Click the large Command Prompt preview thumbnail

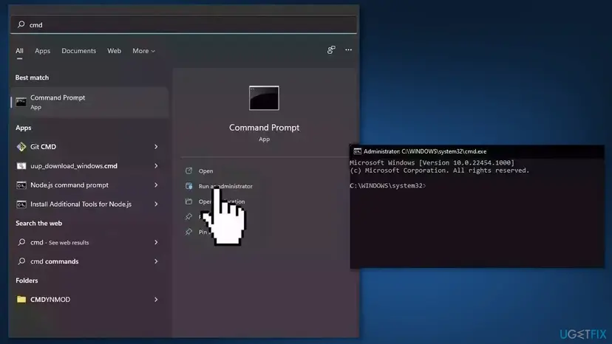coord(264,98)
